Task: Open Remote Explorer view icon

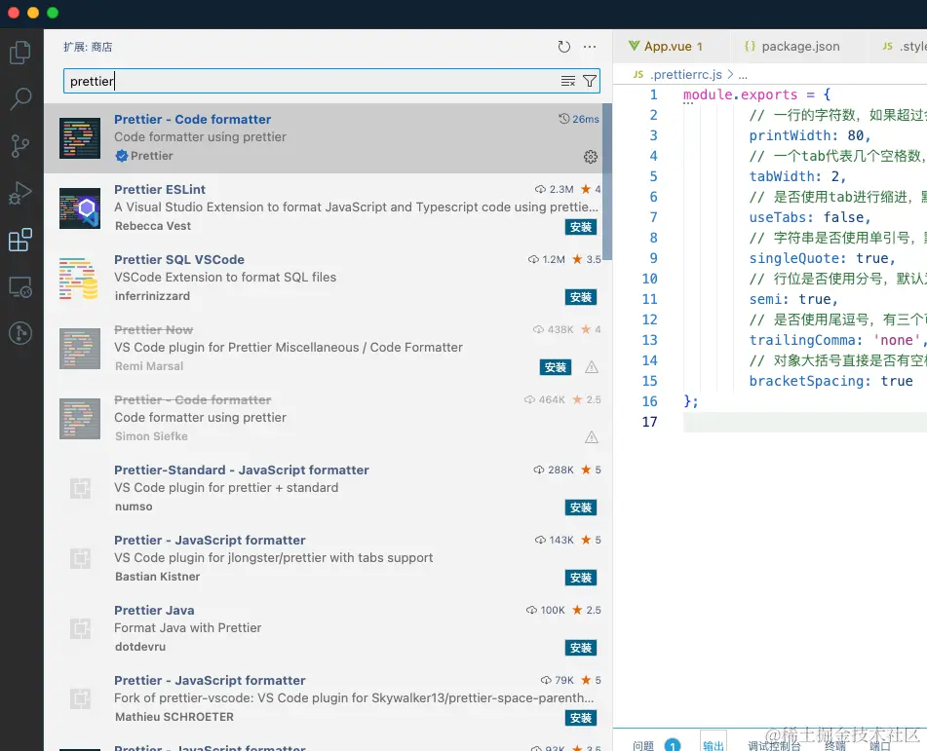Action: pos(20,286)
